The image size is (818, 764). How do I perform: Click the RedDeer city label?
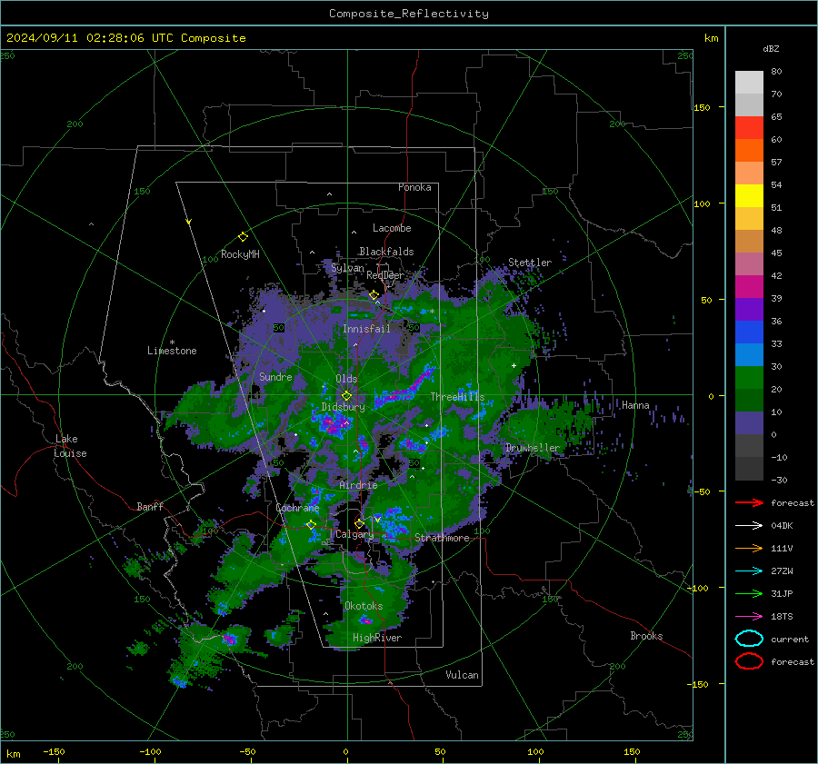tap(385, 275)
